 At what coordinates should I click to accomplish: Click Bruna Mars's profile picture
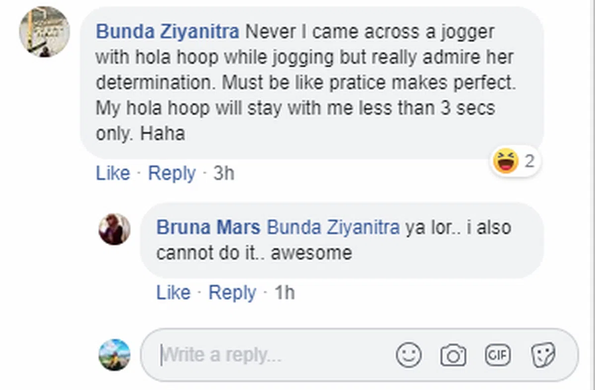click(x=115, y=229)
